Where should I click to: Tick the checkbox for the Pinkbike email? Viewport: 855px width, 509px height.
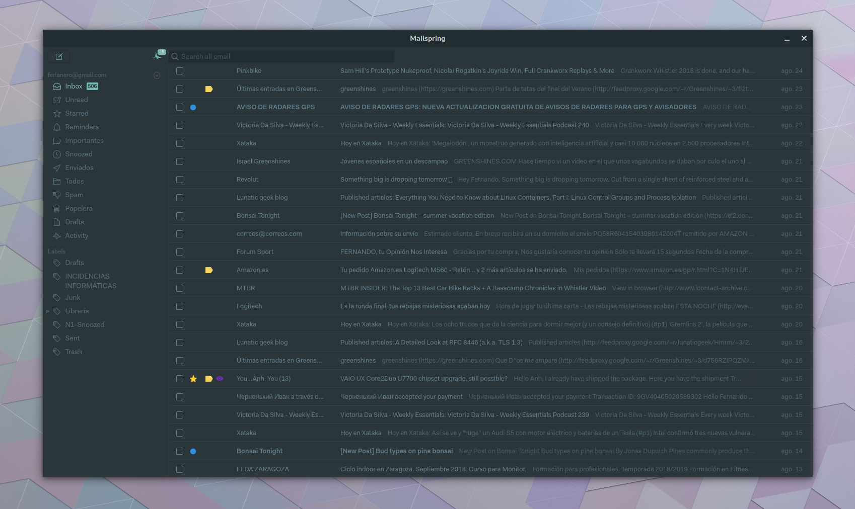point(180,71)
